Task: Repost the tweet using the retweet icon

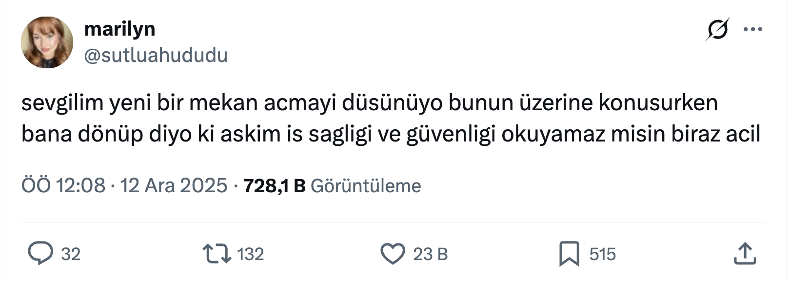Action: tap(217, 254)
